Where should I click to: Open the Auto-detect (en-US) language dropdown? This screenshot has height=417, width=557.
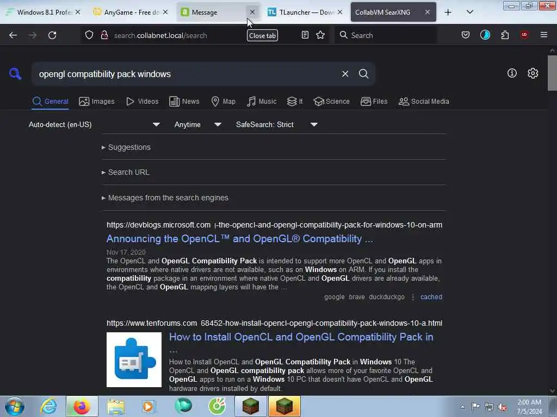pyautogui.click(x=94, y=124)
